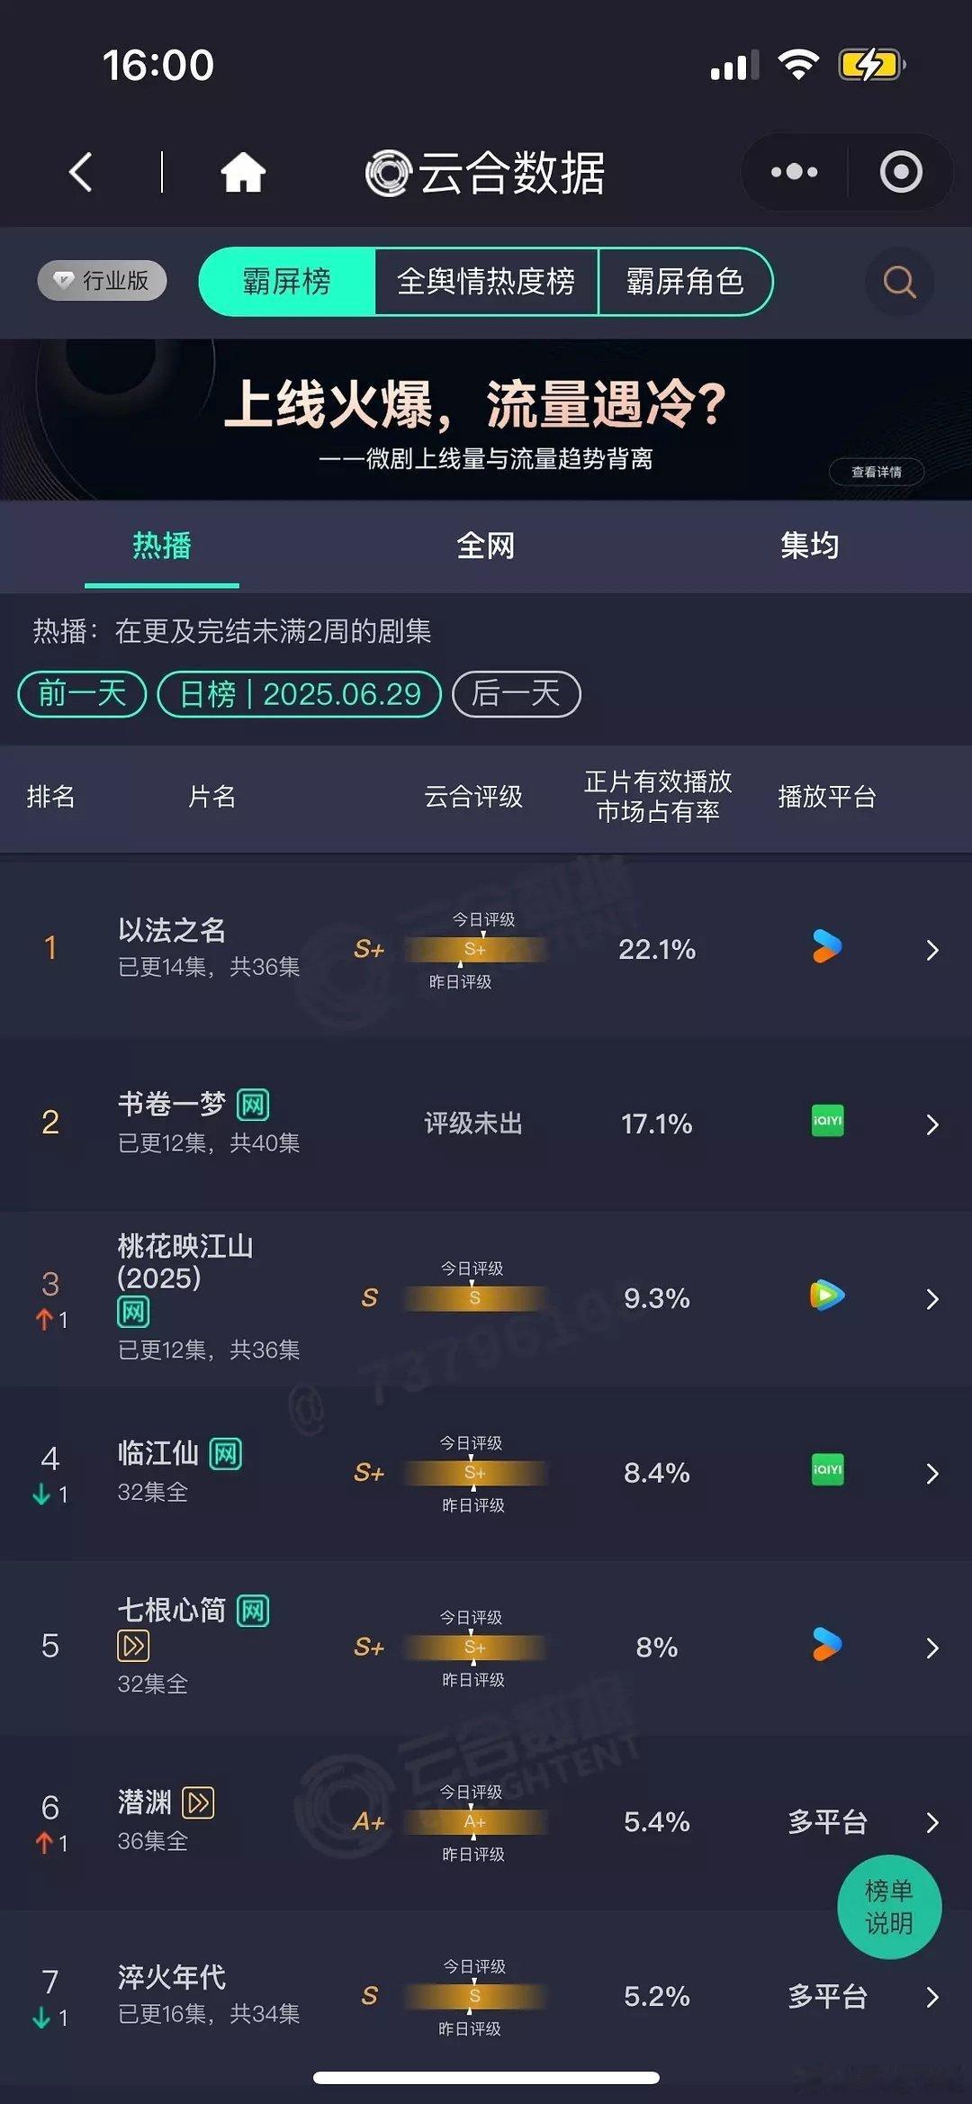
Task: Open search with the magnifier icon
Action: (899, 282)
